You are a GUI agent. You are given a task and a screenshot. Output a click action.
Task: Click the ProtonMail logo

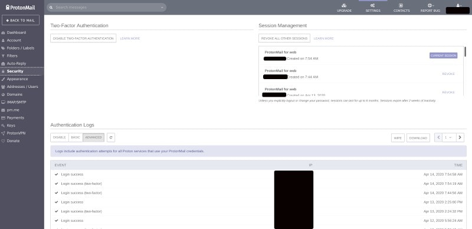[x=20, y=7]
